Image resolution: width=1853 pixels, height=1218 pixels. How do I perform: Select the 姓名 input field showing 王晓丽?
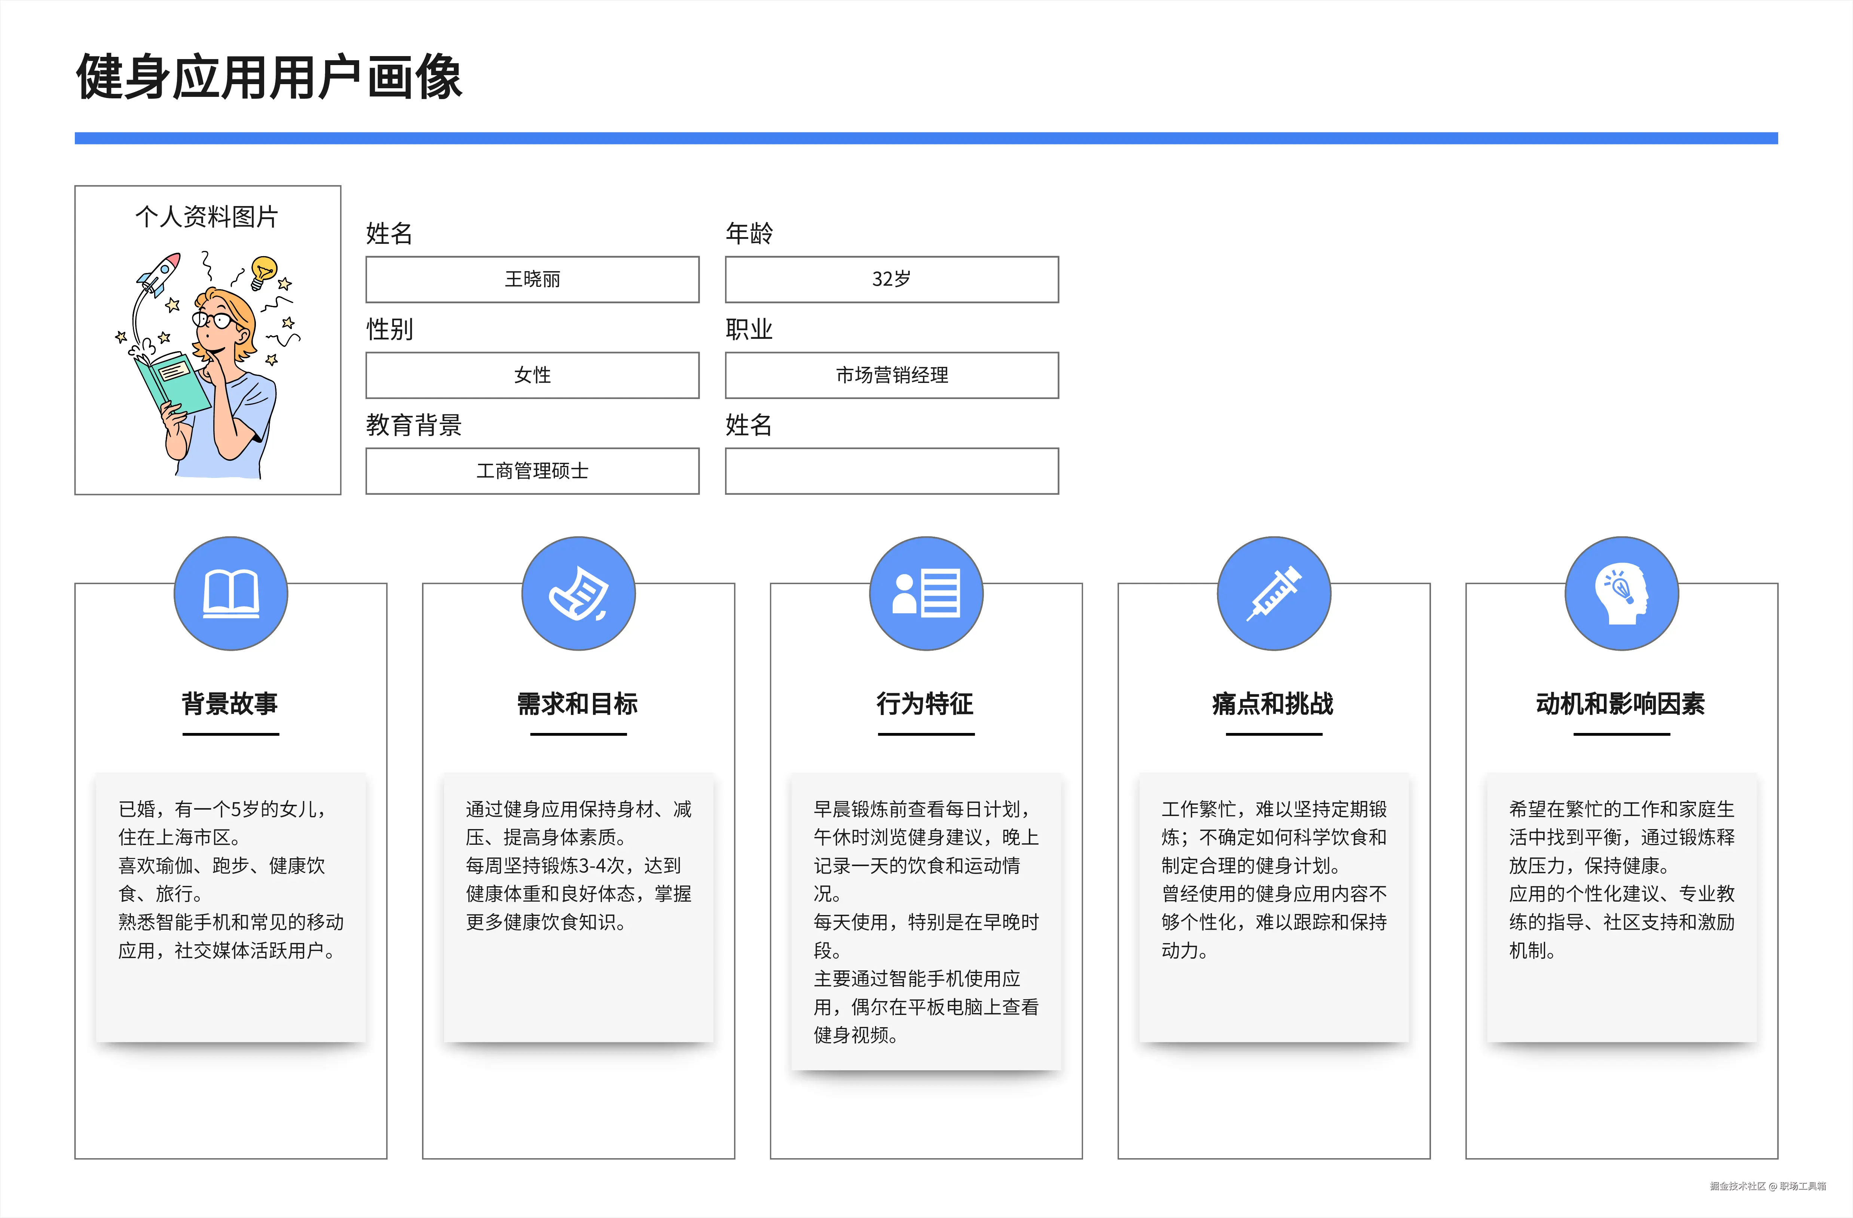(x=532, y=279)
